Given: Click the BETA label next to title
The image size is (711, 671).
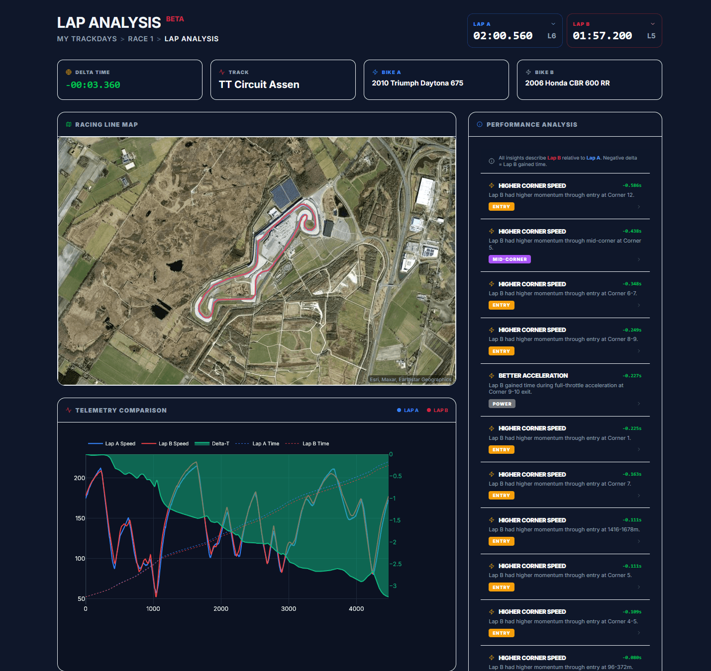Looking at the screenshot, I should tap(175, 19).
